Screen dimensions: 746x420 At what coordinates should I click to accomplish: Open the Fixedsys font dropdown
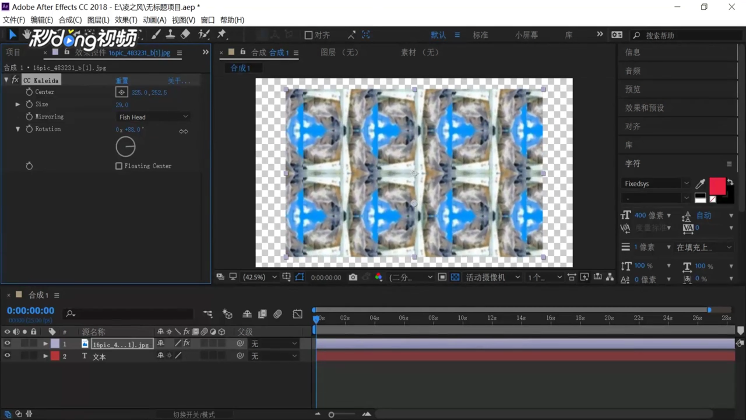pos(686,184)
